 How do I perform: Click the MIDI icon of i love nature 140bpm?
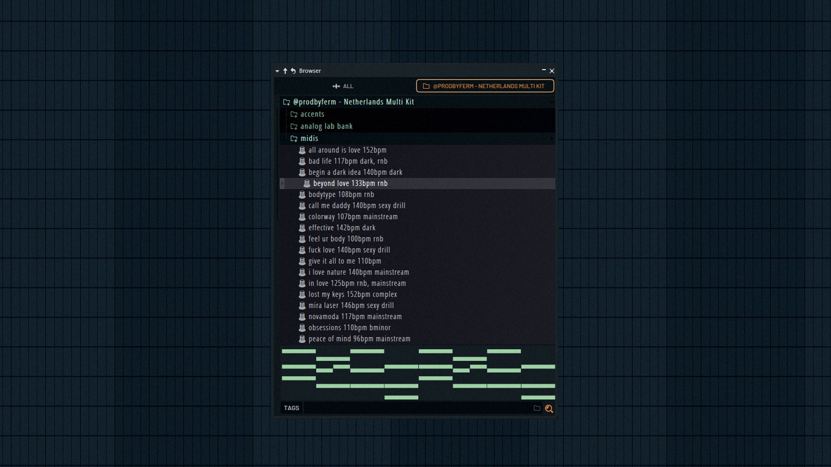point(302,272)
